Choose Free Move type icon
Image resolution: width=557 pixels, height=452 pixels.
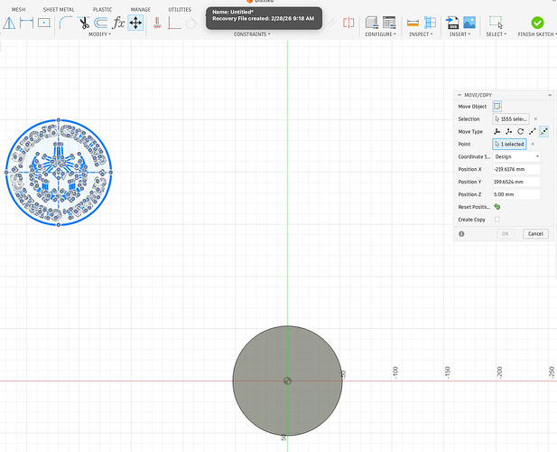tap(497, 132)
